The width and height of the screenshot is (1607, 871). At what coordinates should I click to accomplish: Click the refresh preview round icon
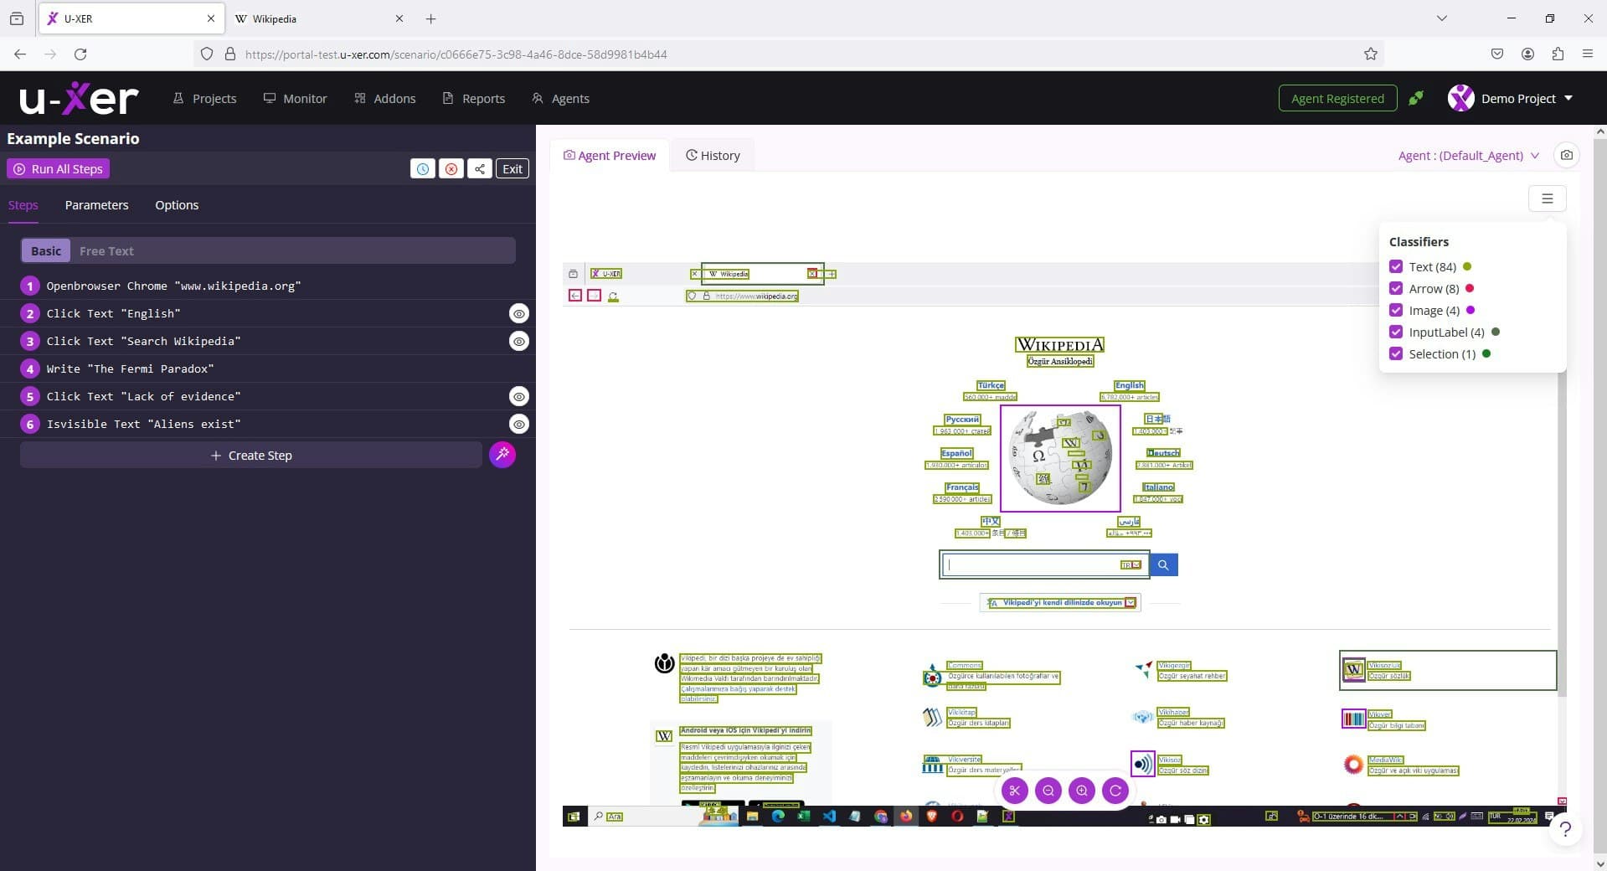point(1115,791)
